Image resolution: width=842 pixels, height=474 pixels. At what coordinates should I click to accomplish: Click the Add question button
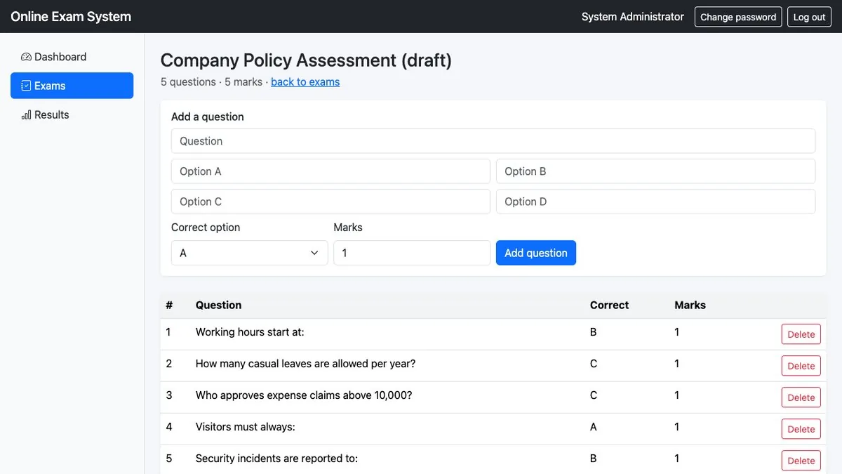click(x=536, y=253)
